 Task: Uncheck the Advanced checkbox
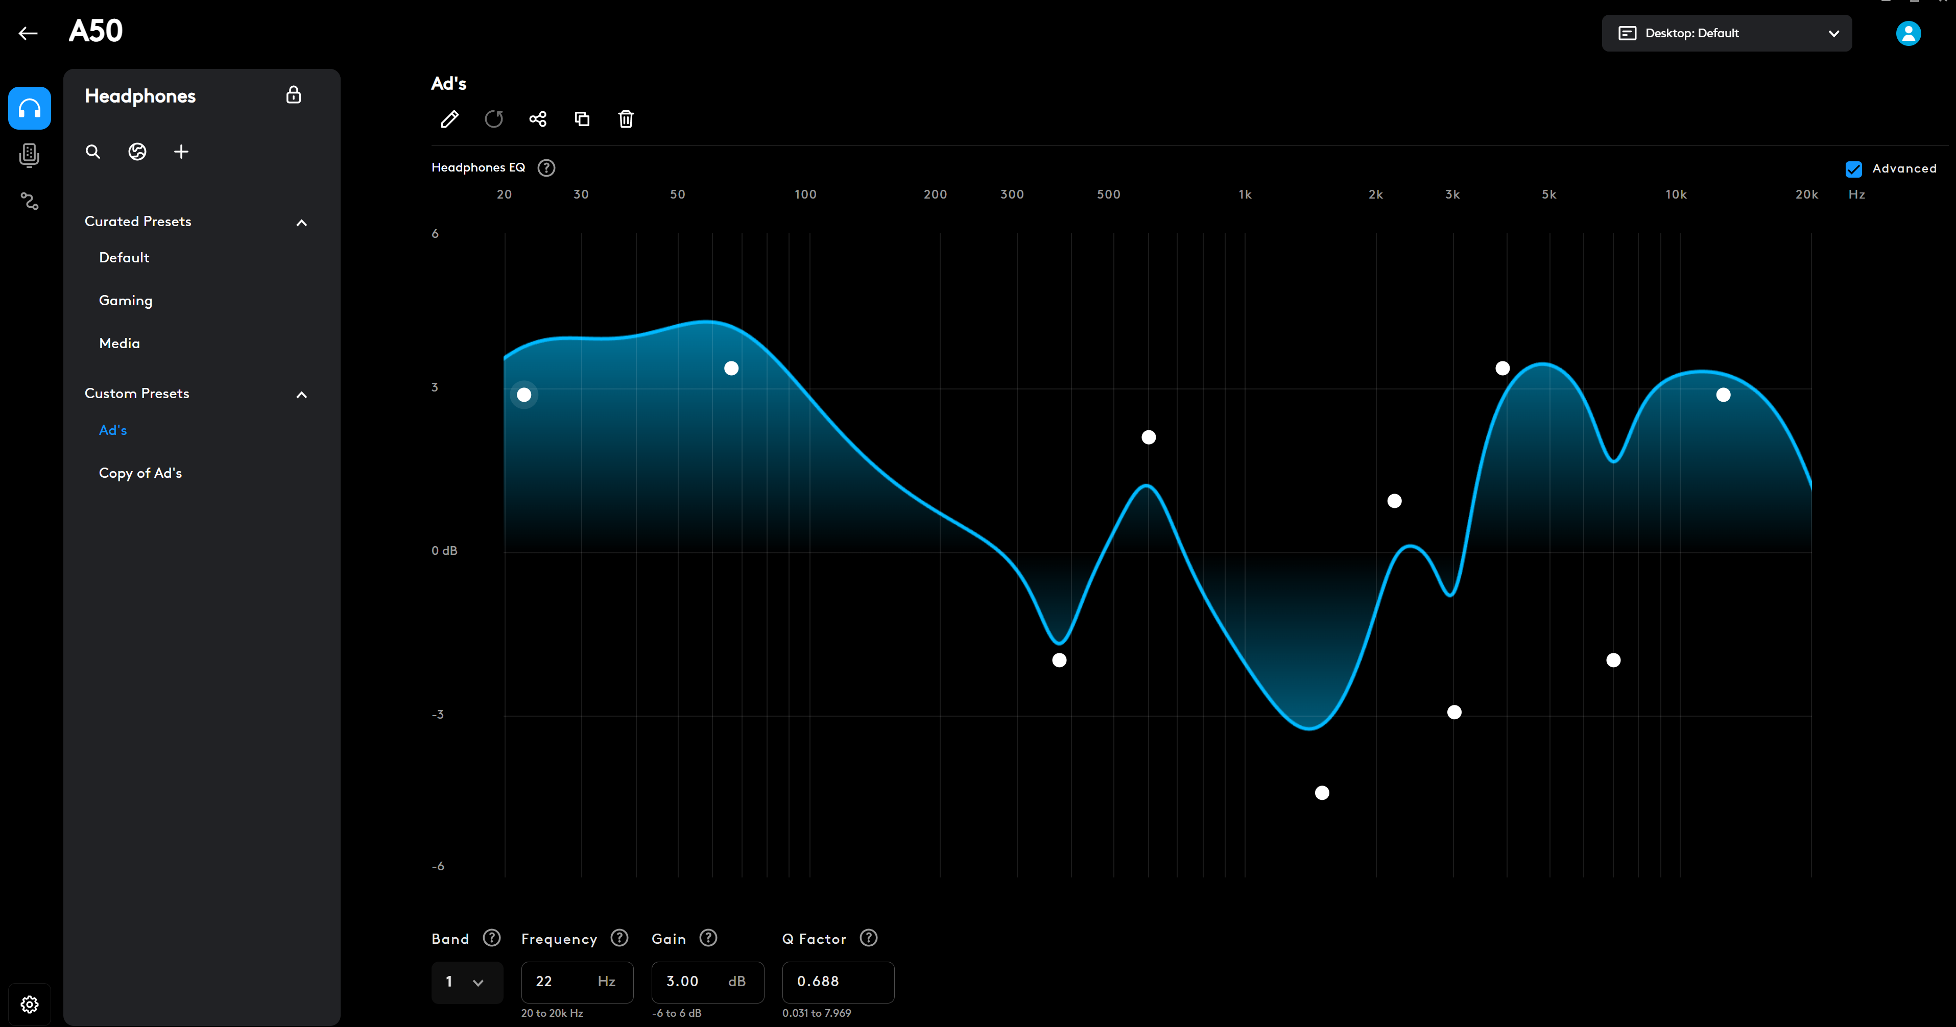point(1853,168)
